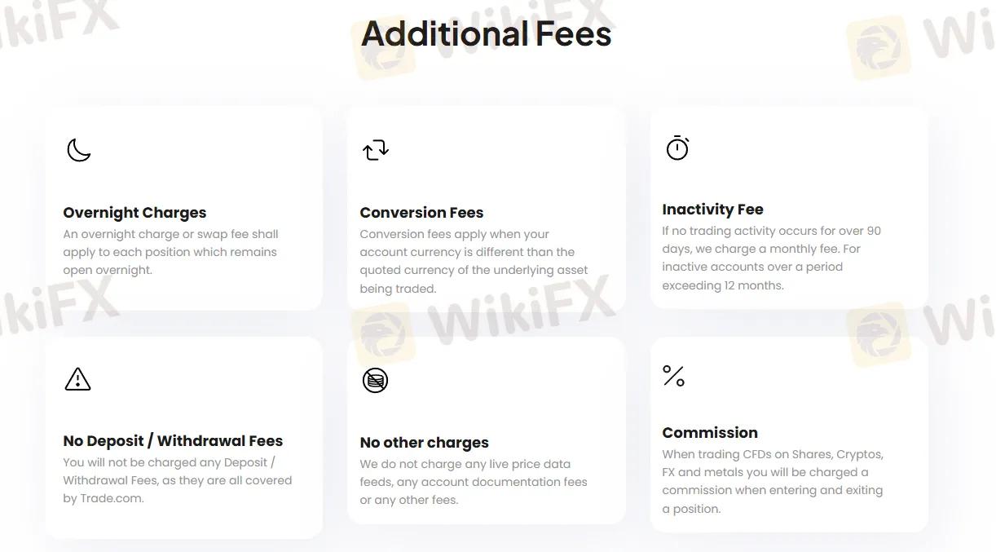
Task: Open the Commission heading
Action: tap(710, 433)
